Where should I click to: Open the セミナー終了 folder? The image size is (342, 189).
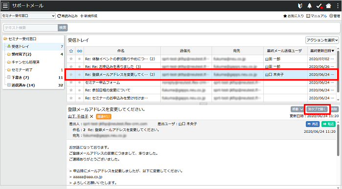(x=22, y=70)
